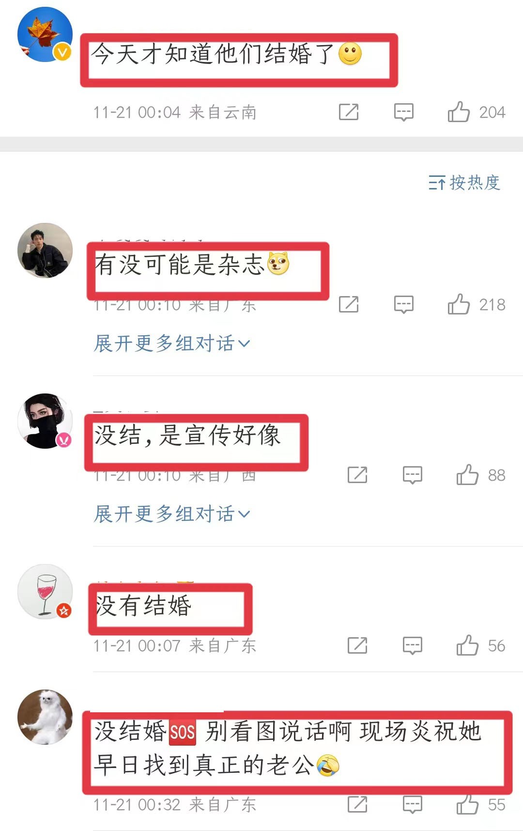Open comment text 今天才知道他们结婚了

tap(213, 54)
